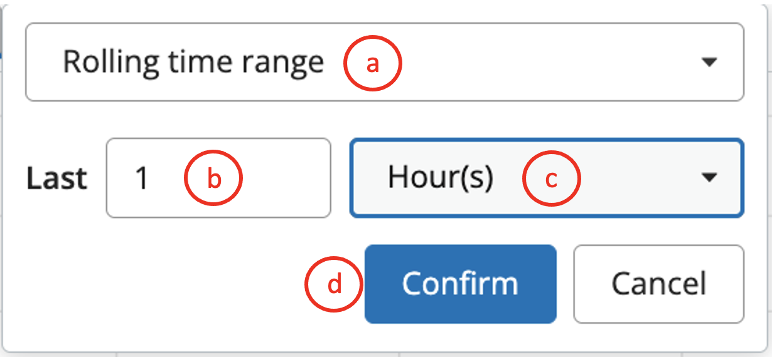Click the 'Hour(s)' text in the unit selector

(441, 178)
